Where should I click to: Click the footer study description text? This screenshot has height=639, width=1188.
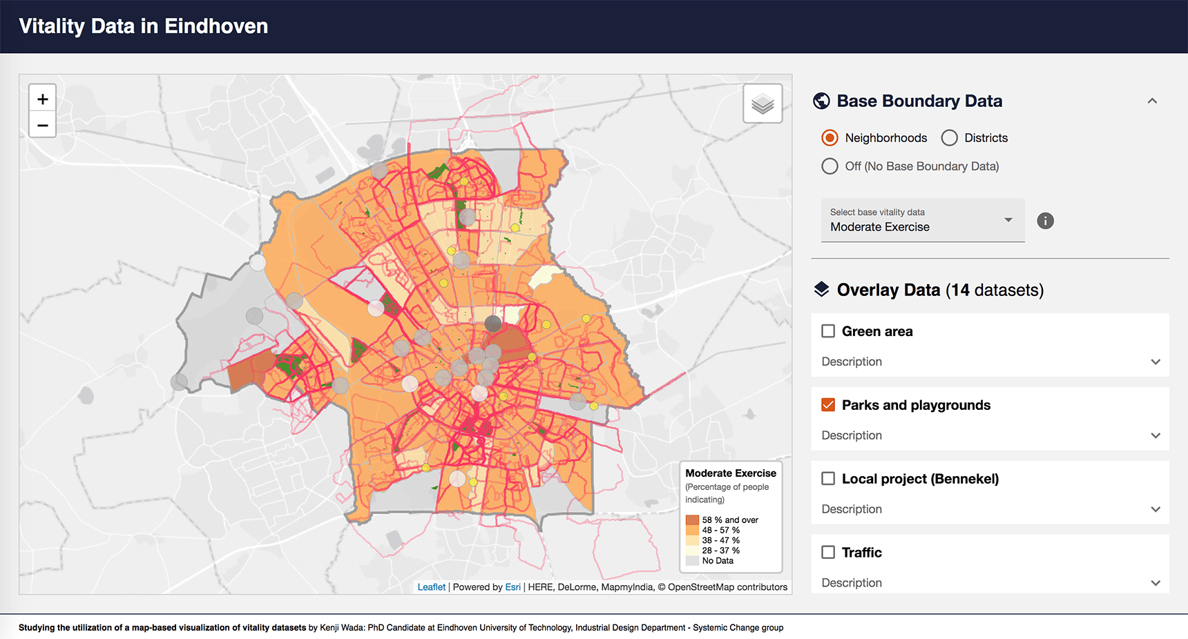[x=401, y=628]
